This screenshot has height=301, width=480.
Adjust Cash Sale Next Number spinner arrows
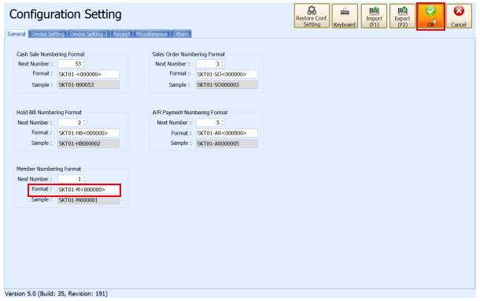[x=84, y=64]
